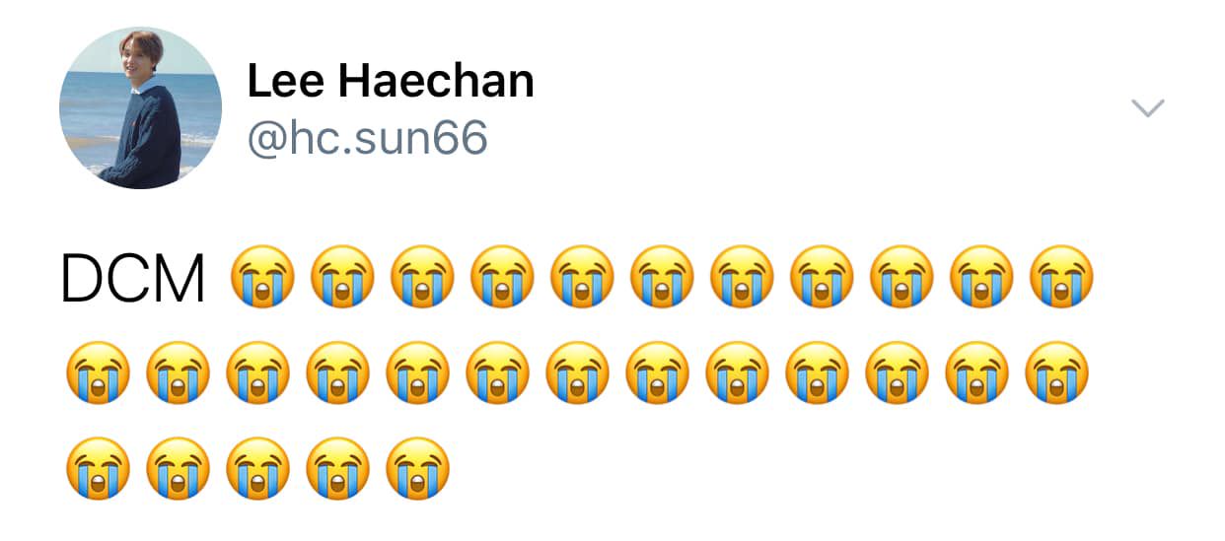Tap first crying emoji in third row
The width and height of the screenshot is (1225, 541).
98,468
